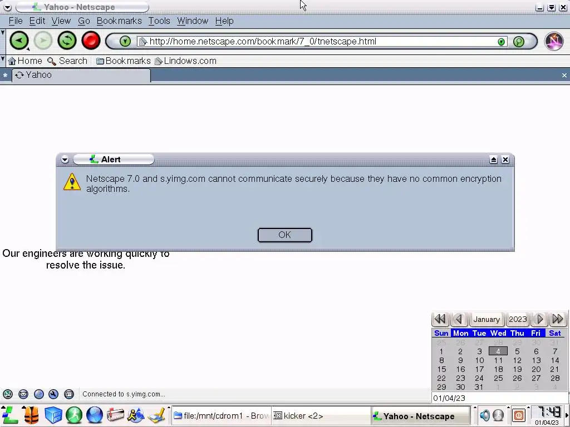Open Composer via the status bar wrench icon
570x427 pixels.
coord(53,394)
